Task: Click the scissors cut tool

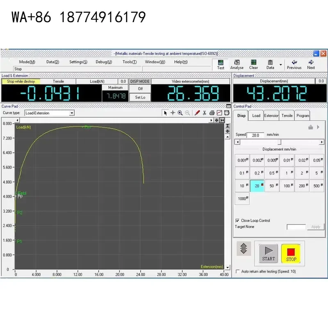Action: coord(204,113)
